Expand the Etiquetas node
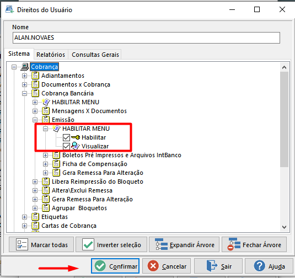295x278 pixels. click(24, 217)
